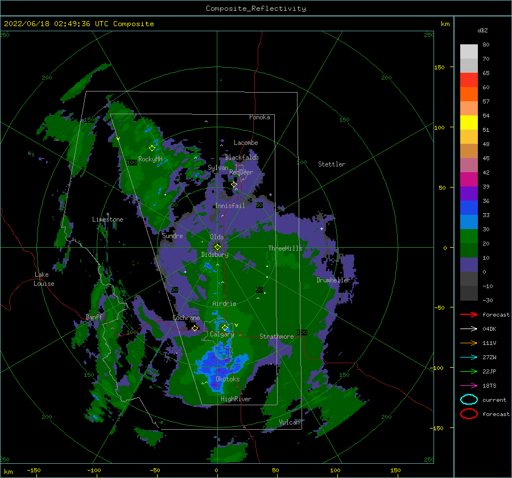Click the red forecast arrow in legend
Viewport: 512px width, 478px height.
click(469, 314)
